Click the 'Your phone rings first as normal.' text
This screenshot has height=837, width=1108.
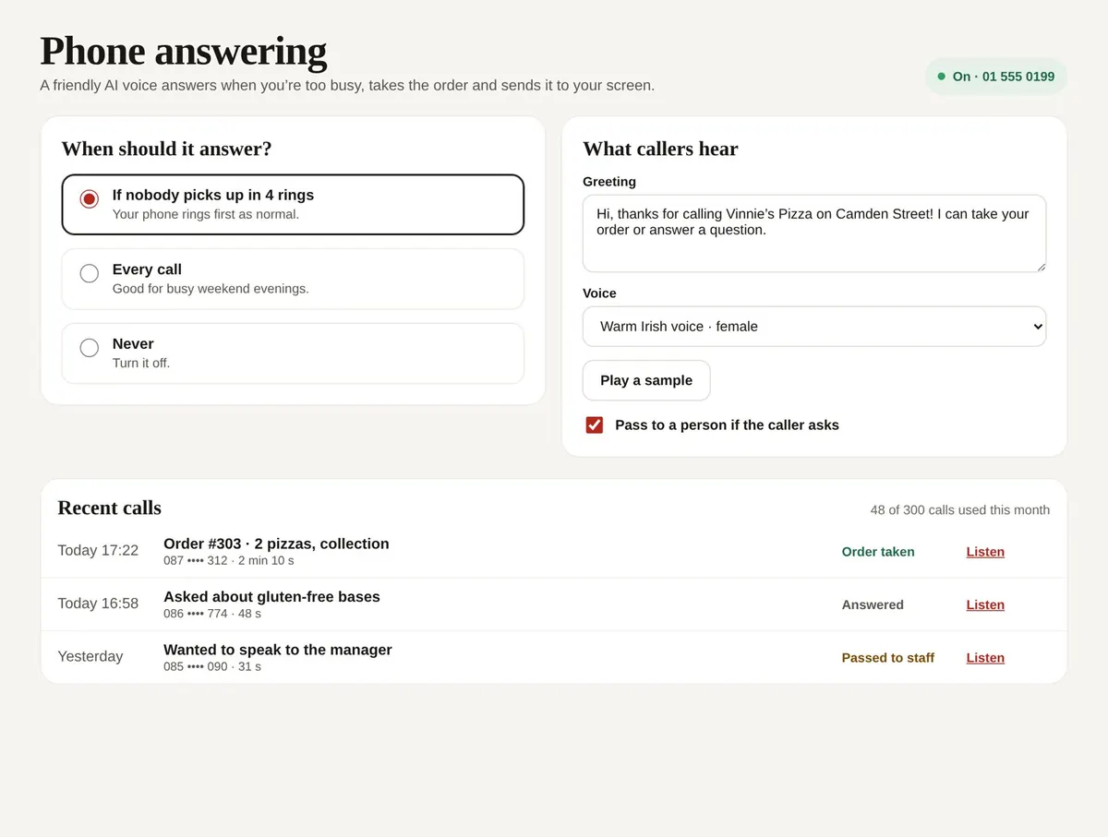(x=206, y=214)
